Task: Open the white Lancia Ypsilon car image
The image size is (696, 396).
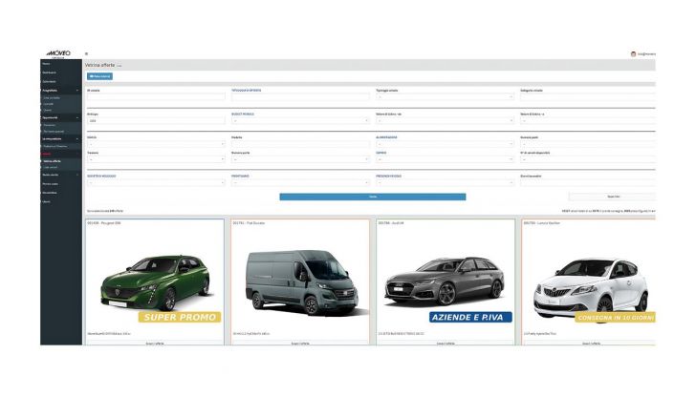Action: (x=591, y=288)
